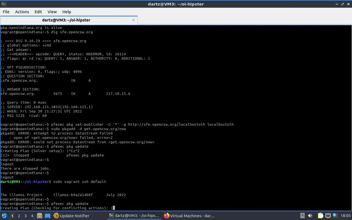
Task: Open the clipboard manager tray icon
Action: (x=321, y=216)
